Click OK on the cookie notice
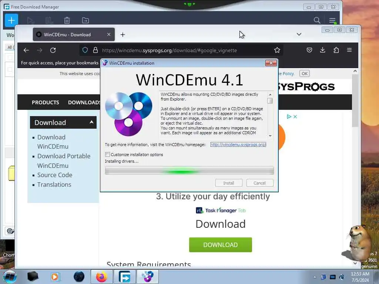 [305, 74]
